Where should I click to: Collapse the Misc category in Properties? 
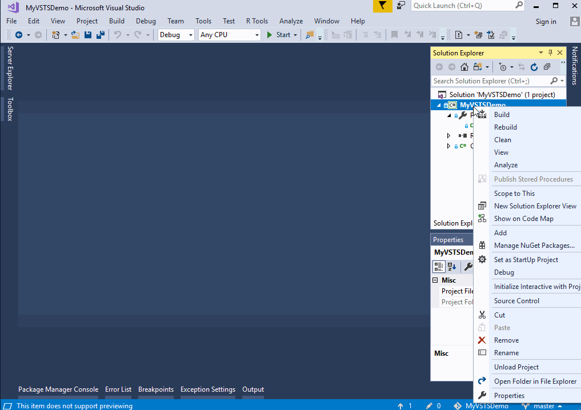click(x=435, y=280)
